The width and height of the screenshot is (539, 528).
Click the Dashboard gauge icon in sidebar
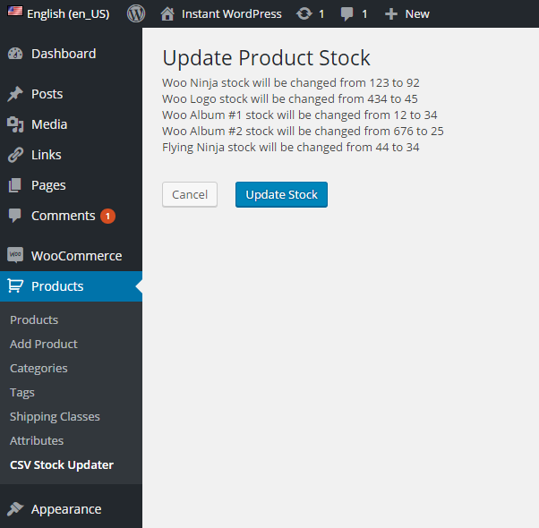pyautogui.click(x=15, y=54)
